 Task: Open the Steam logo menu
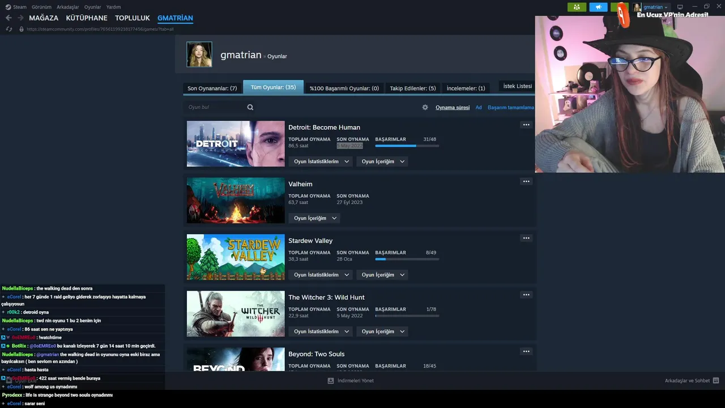[x=8, y=7]
